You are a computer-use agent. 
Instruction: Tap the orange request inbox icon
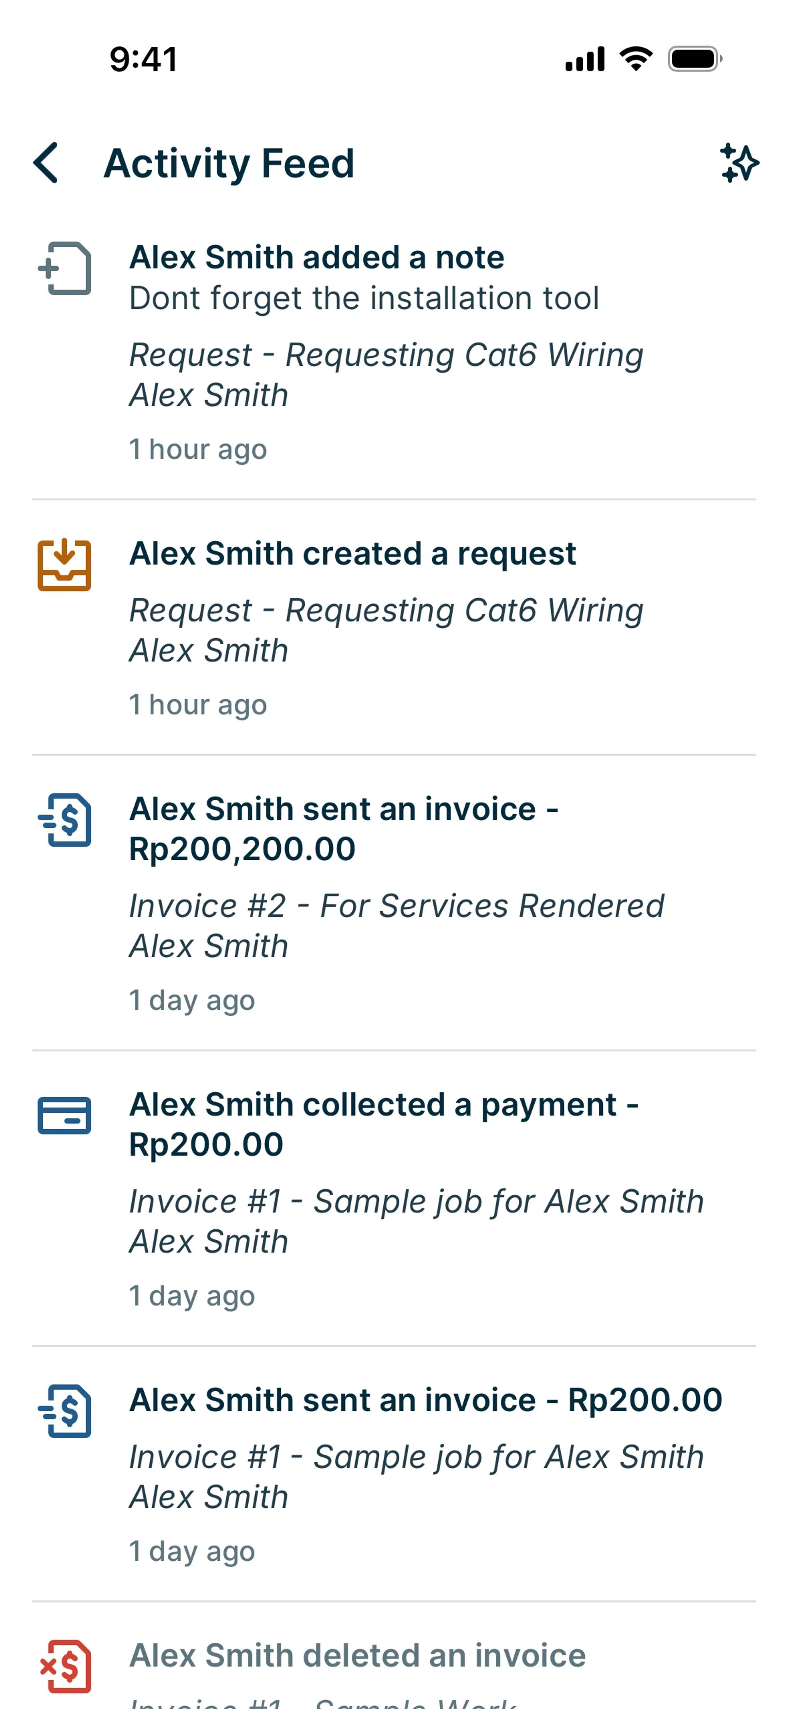click(x=64, y=565)
